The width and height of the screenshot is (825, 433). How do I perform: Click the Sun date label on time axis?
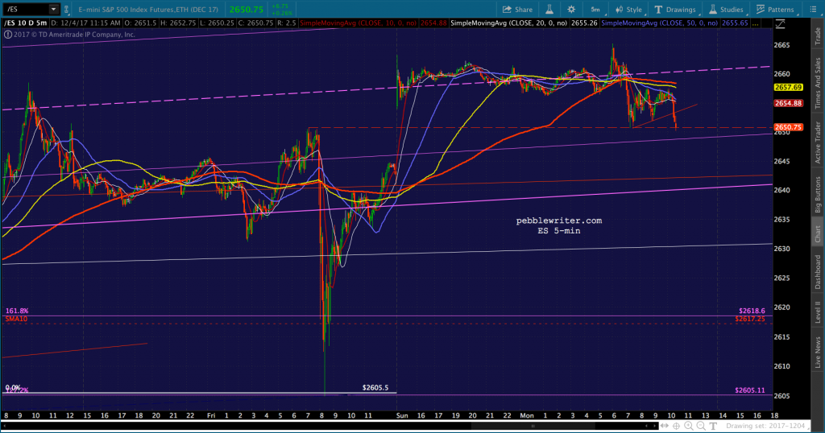[x=402, y=415]
